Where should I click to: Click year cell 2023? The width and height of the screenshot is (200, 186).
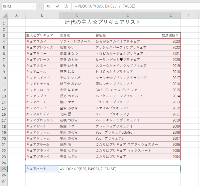[x=171, y=42]
